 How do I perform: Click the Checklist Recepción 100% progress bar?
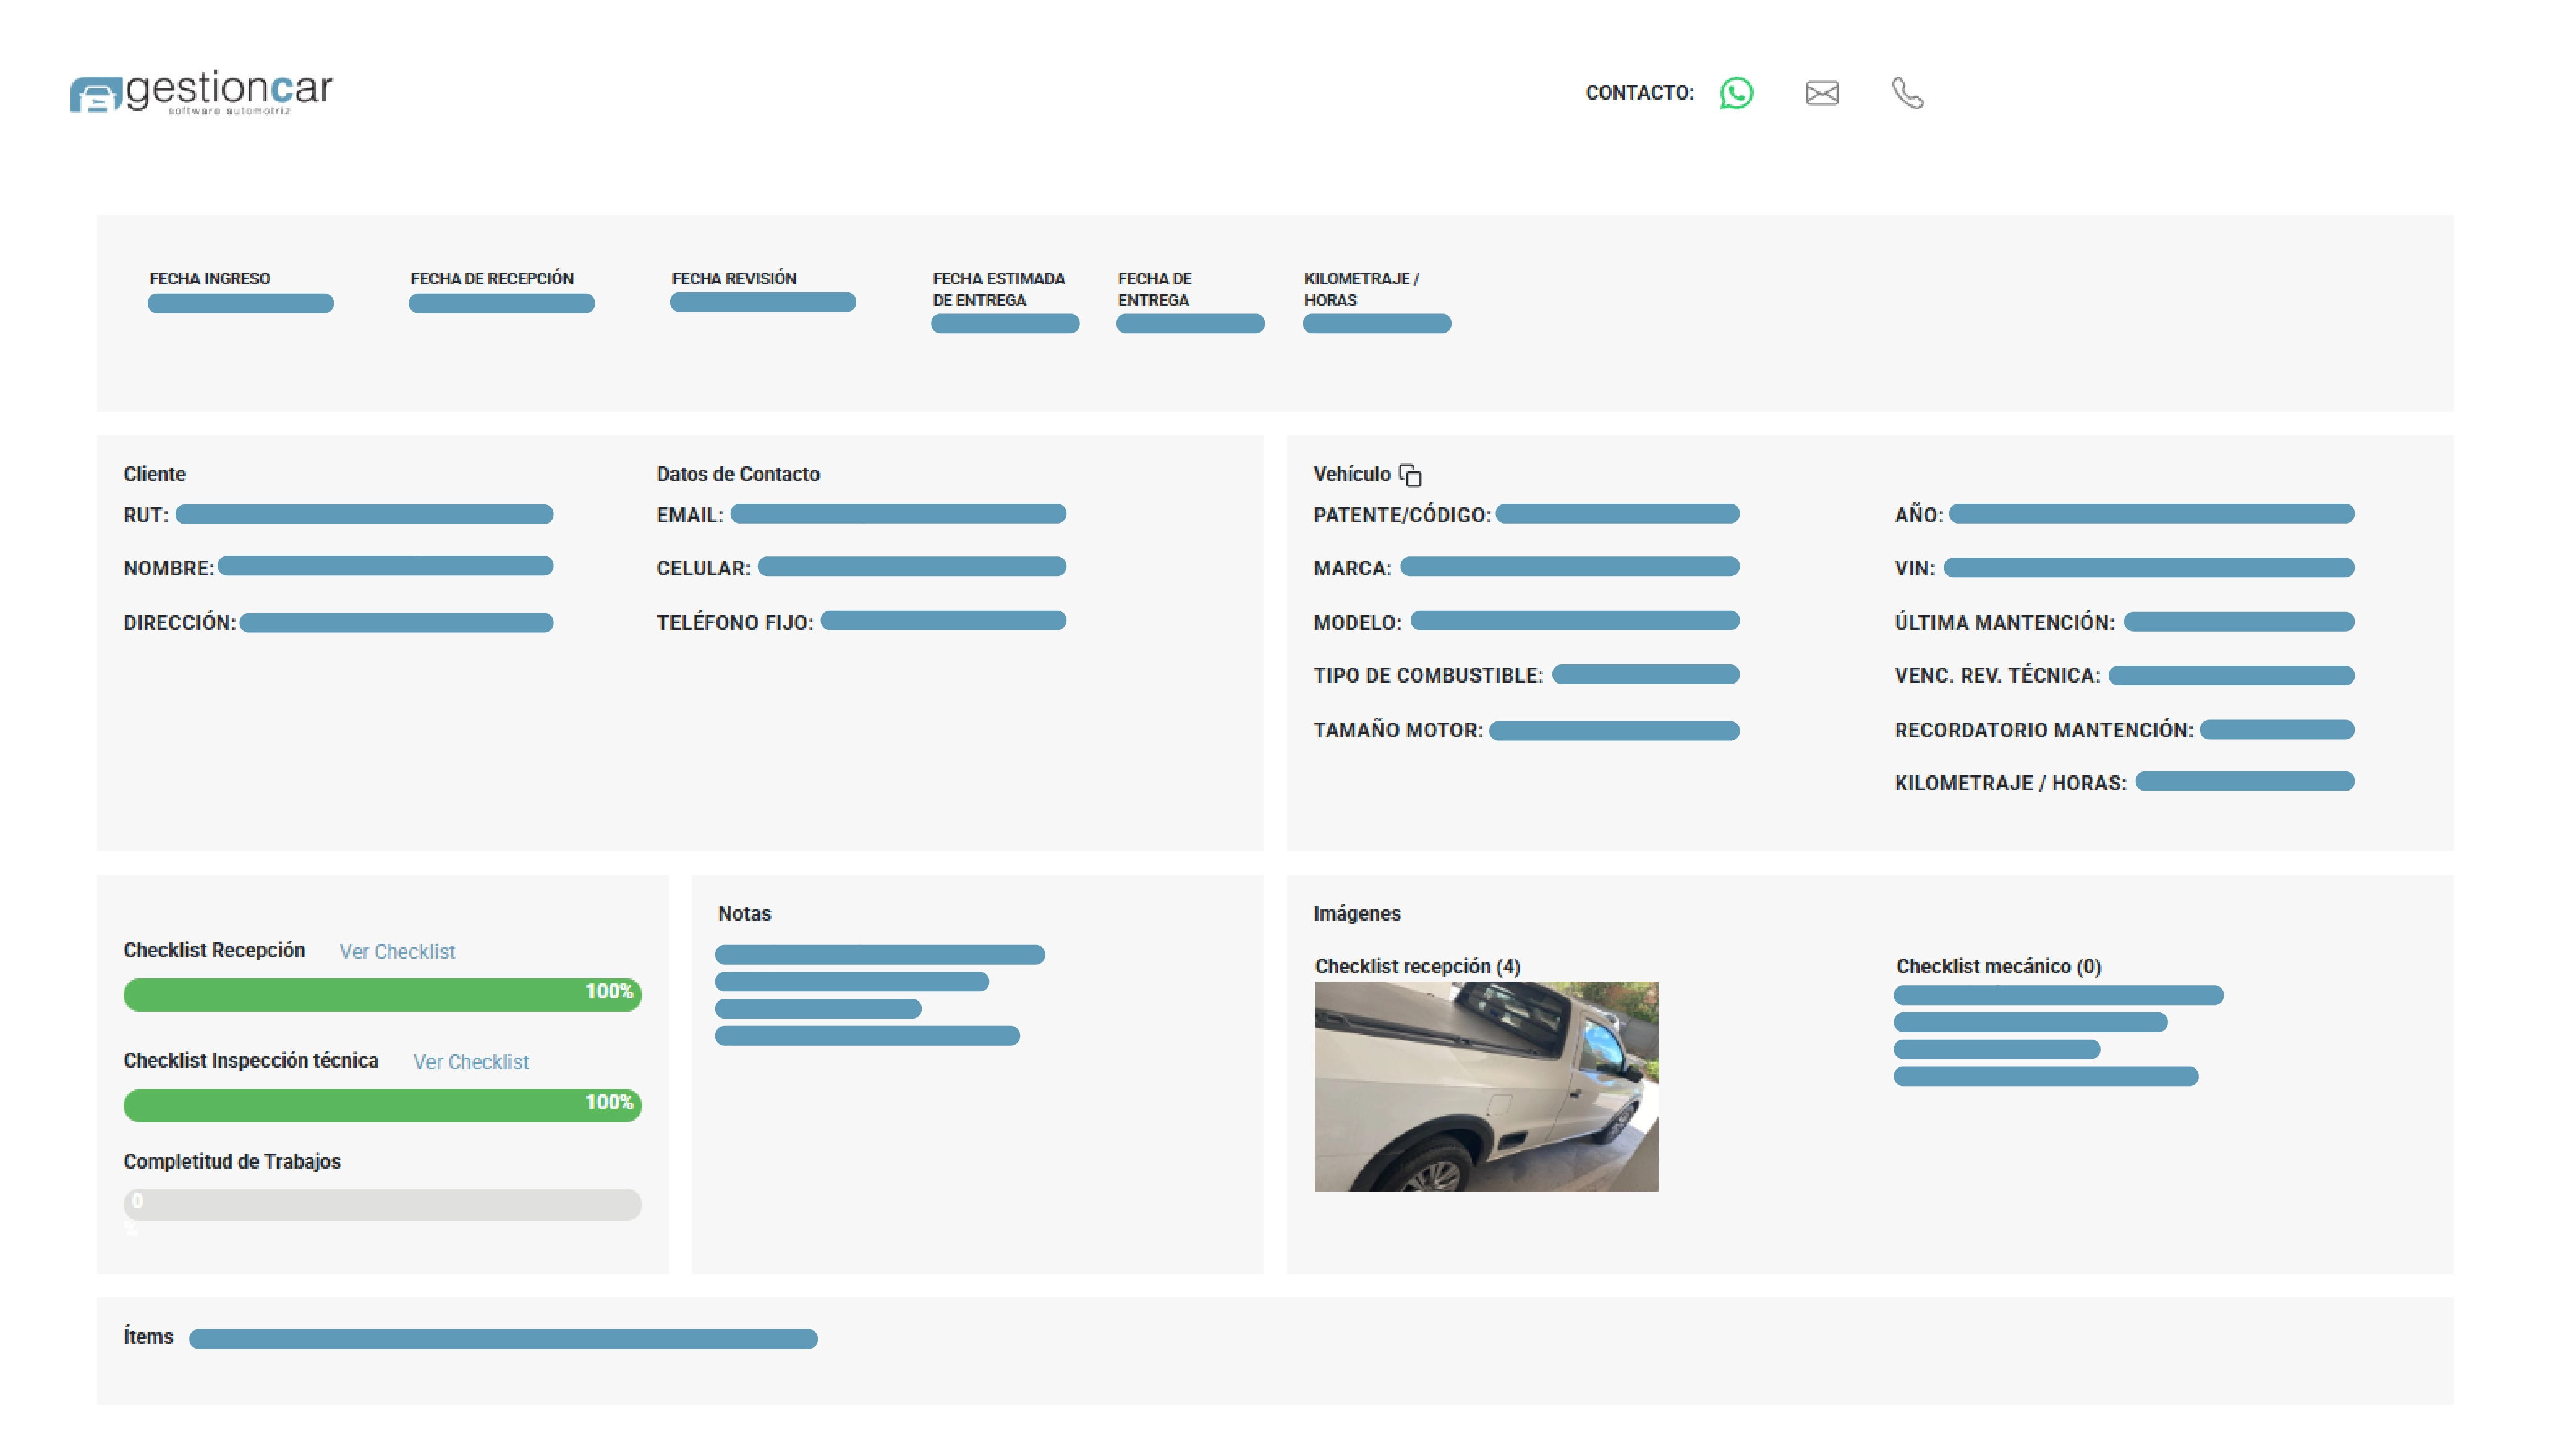pyautogui.click(x=382, y=994)
